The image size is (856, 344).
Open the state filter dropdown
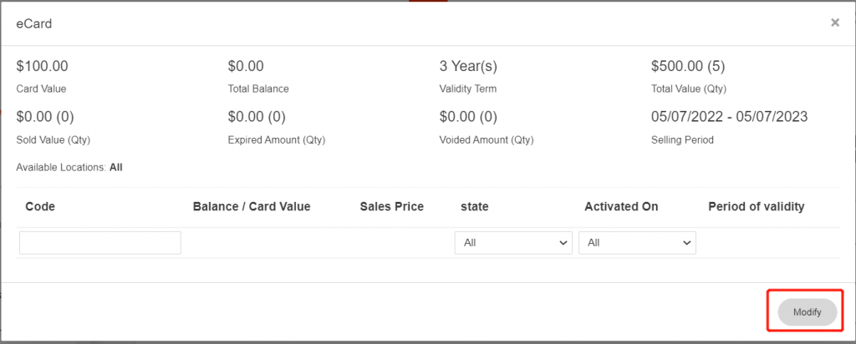tap(513, 243)
